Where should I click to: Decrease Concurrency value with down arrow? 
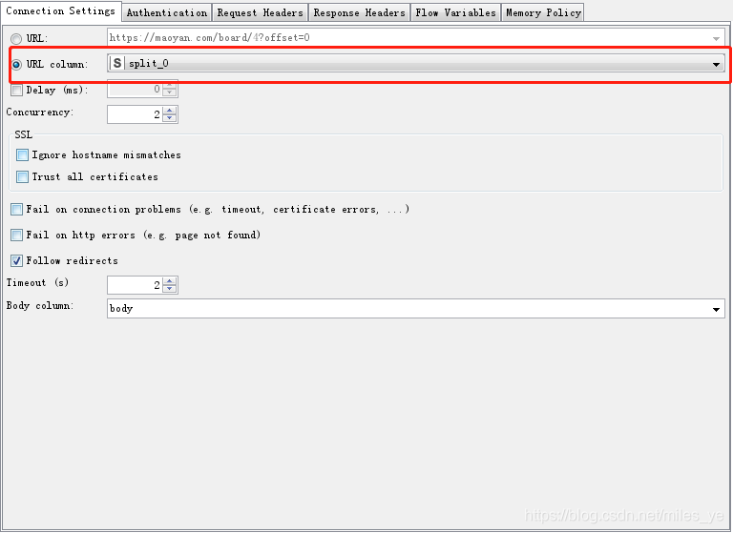pyautogui.click(x=170, y=117)
